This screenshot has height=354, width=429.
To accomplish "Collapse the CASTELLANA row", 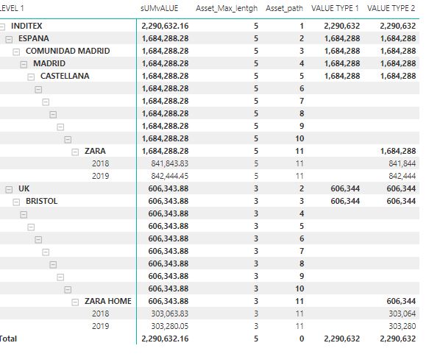I will pyautogui.click(x=31, y=77).
